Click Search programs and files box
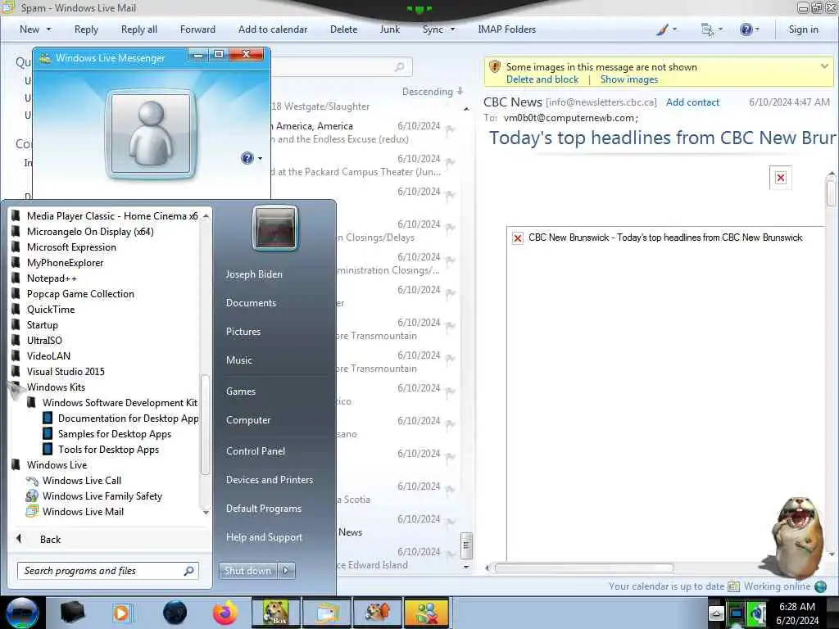 click(x=107, y=571)
